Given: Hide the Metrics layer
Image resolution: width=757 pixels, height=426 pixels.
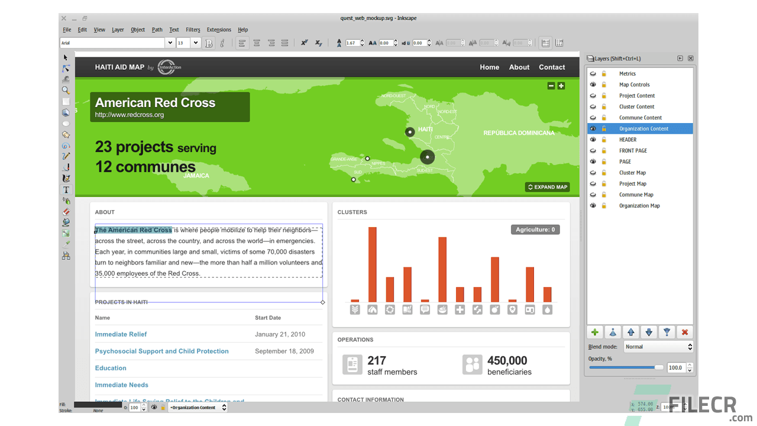Looking at the screenshot, I should pyautogui.click(x=593, y=73).
